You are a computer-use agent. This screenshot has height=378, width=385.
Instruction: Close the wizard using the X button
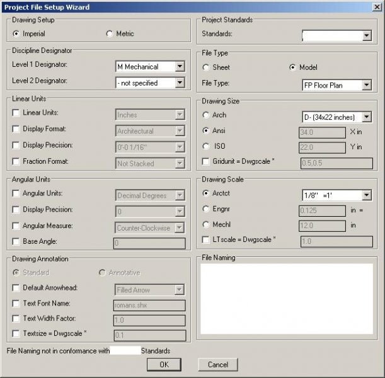(377, 7)
